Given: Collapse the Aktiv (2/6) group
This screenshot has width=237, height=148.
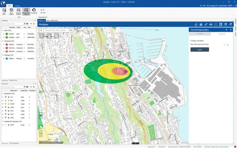Looking at the screenshot, I should pyautogui.click(x=2, y=30).
